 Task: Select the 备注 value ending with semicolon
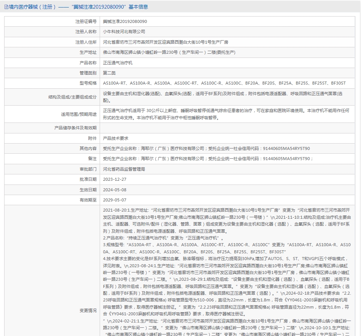click(x=208, y=159)
